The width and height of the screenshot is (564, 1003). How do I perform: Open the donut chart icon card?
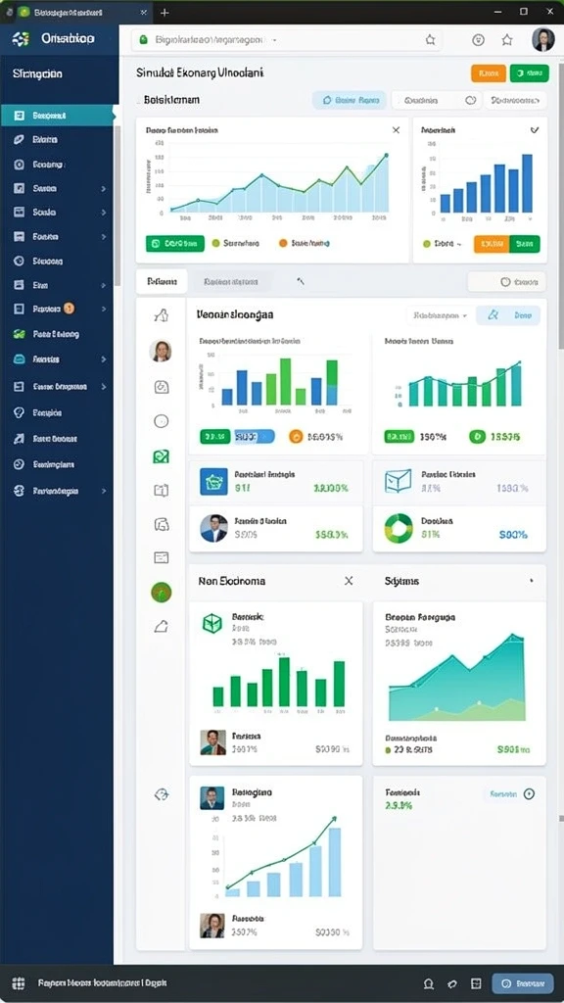click(459, 528)
